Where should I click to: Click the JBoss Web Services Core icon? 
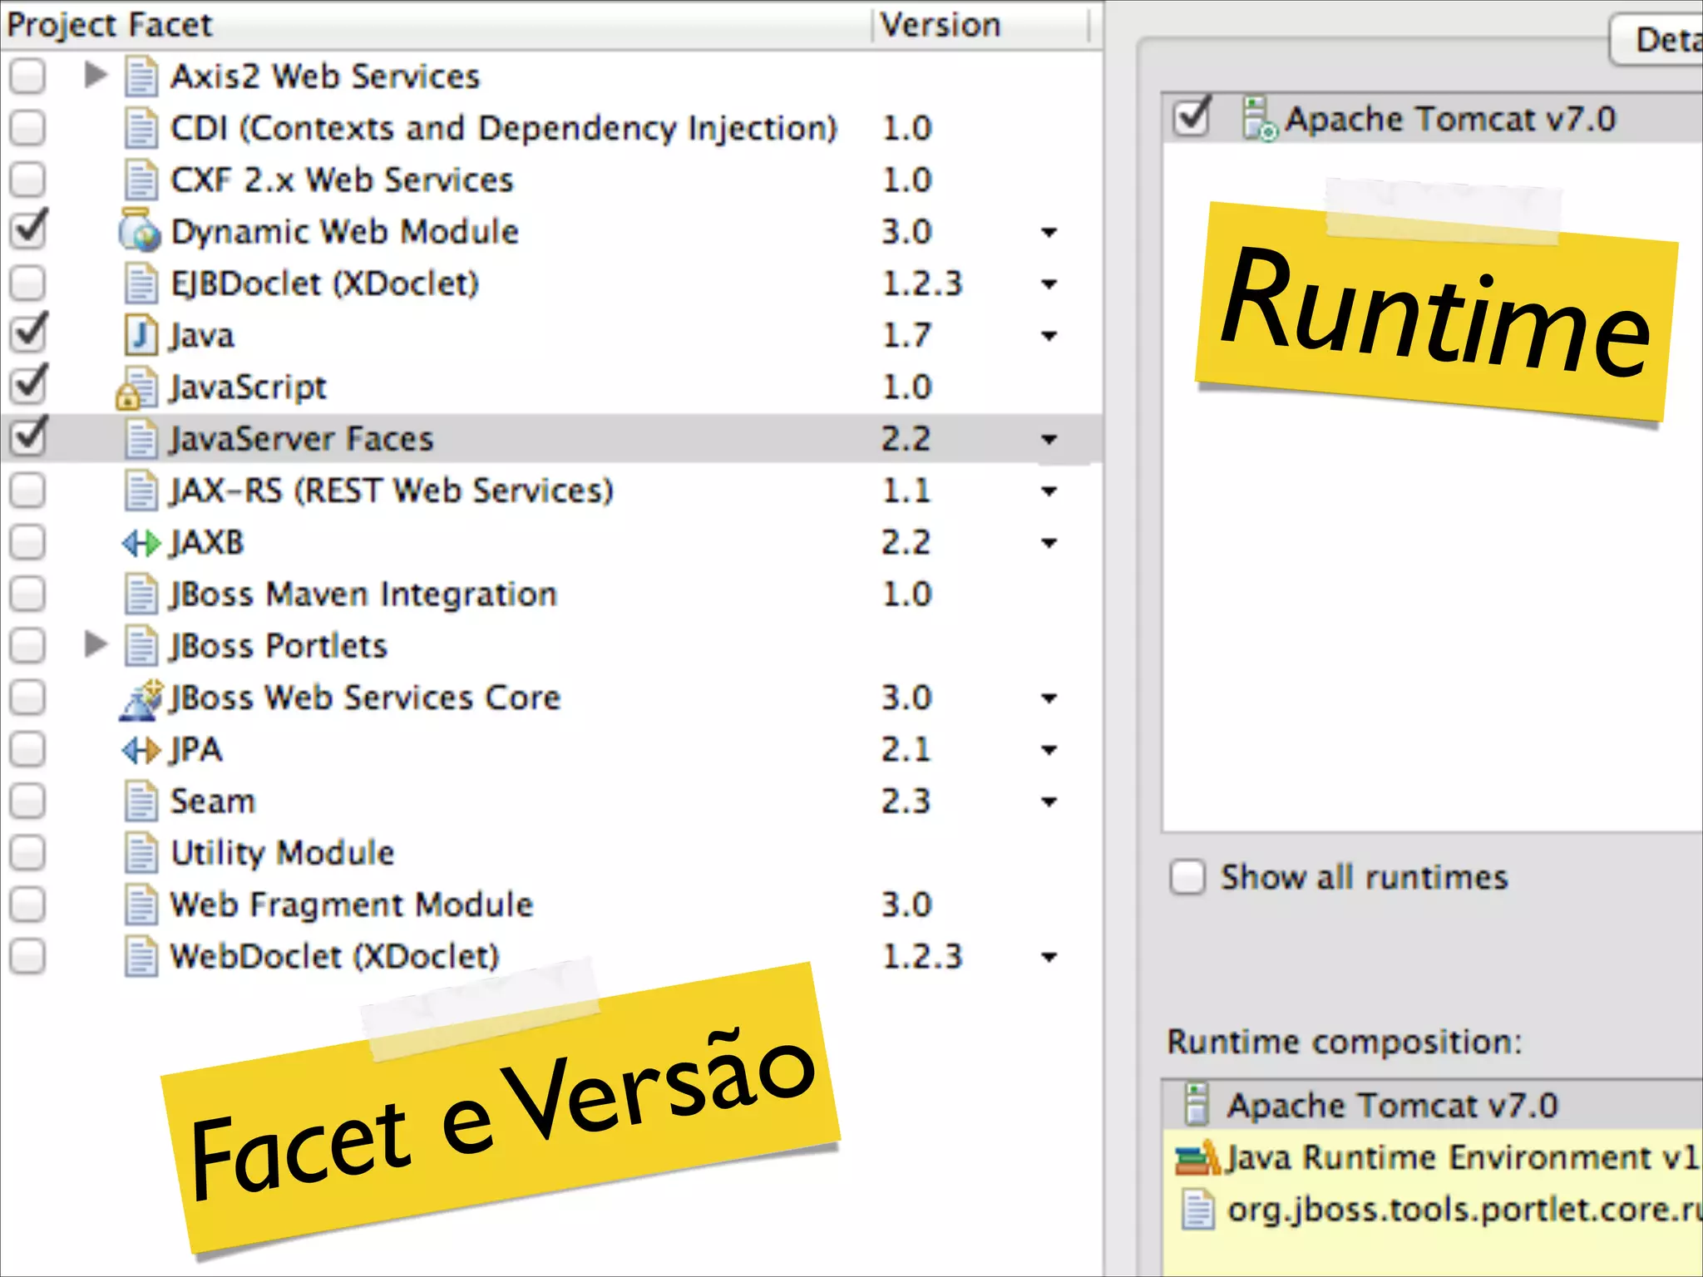coord(140,698)
